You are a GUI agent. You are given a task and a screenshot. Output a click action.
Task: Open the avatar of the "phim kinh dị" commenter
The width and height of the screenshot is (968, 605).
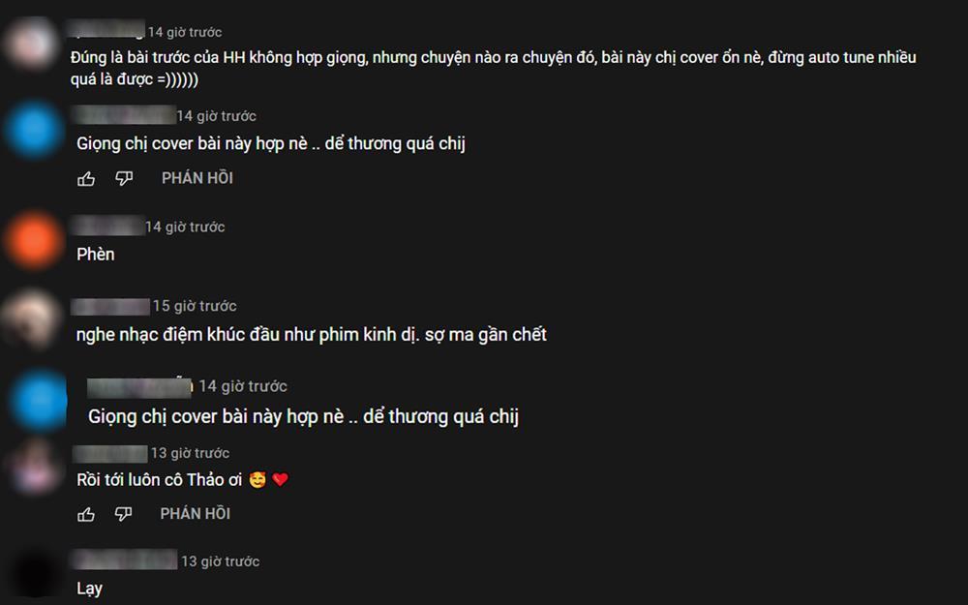(31, 319)
